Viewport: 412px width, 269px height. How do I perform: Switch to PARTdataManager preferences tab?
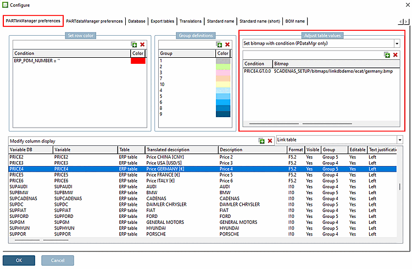pos(94,21)
